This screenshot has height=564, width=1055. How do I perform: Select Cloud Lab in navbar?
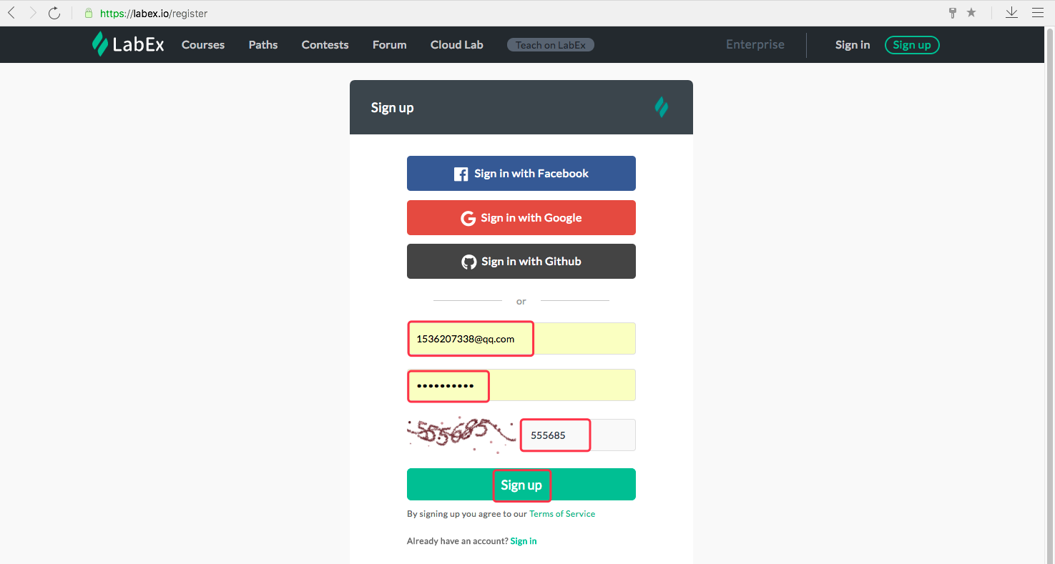[457, 44]
